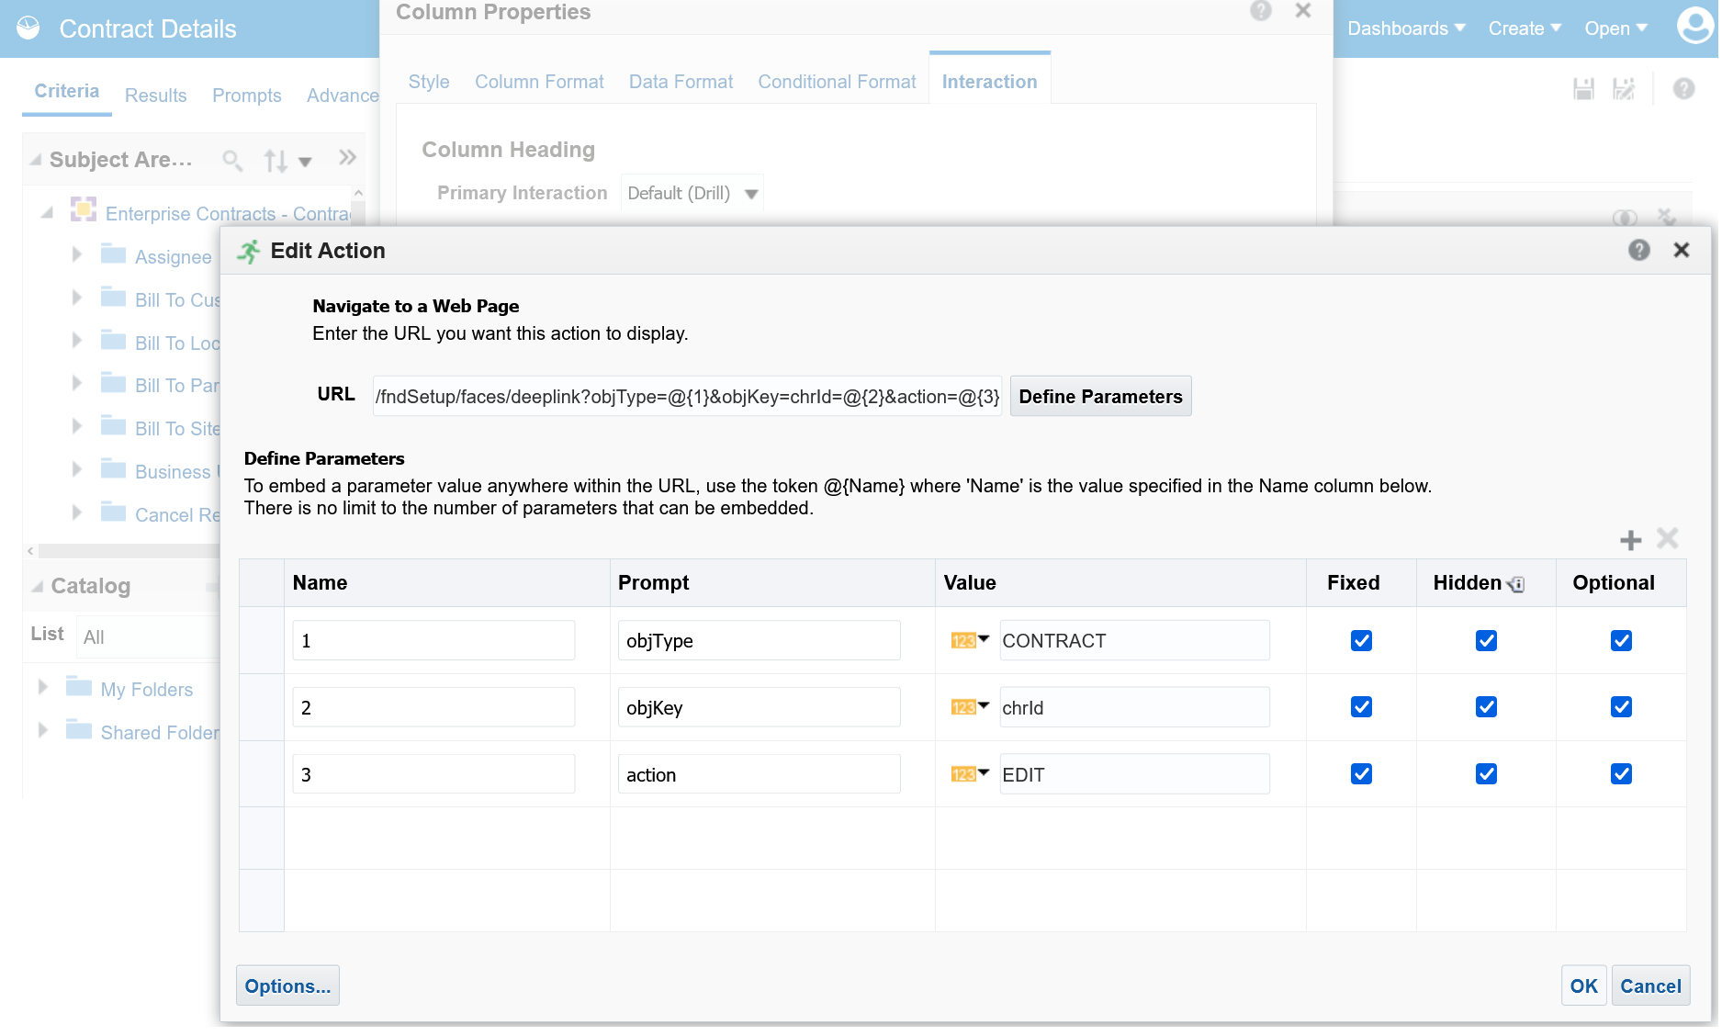Viewport: 1733px width, 1036px height.
Task: Open the Open menu in header
Action: tap(1615, 28)
